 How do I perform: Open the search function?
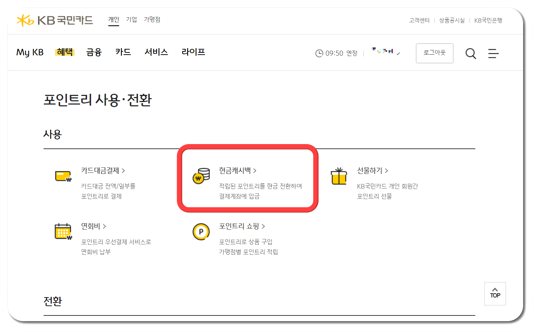(471, 53)
